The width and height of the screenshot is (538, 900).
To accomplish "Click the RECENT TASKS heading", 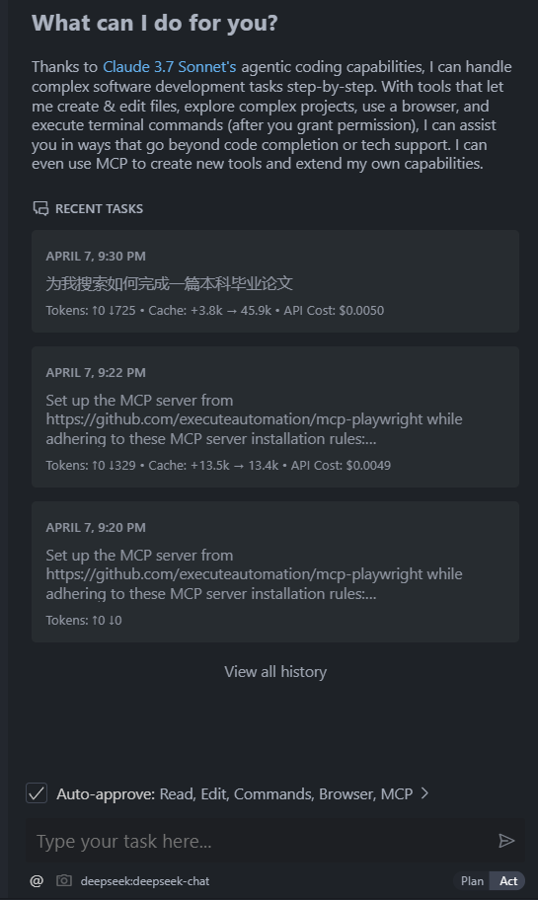I will [100, 209].
